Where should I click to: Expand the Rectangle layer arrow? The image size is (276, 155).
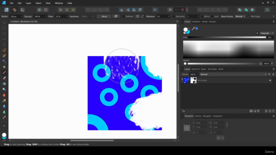click(182, 81)
